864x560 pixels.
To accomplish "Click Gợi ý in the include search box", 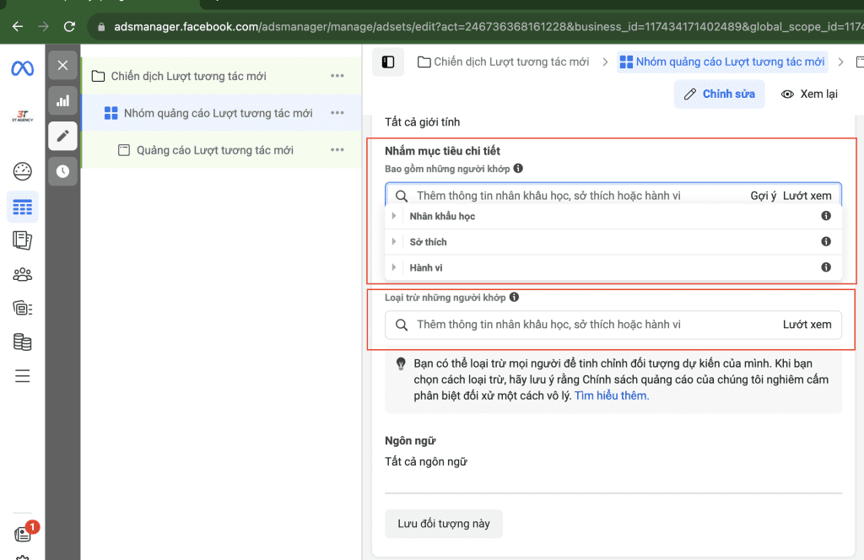I will pyautogui.click(x=763, y=196).
